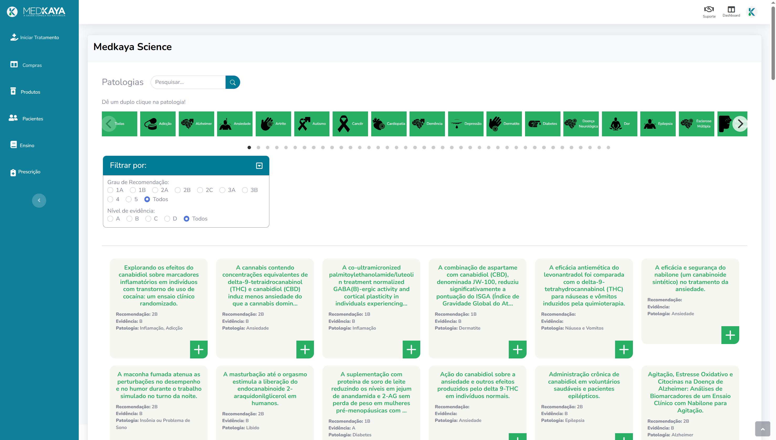The image size is (776, 440).
Task: Select the Adicção pathology tile
Action: click(x=158, y=124)
